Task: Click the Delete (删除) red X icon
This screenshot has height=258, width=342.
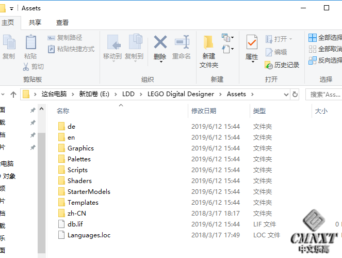Action: point(160,42)
